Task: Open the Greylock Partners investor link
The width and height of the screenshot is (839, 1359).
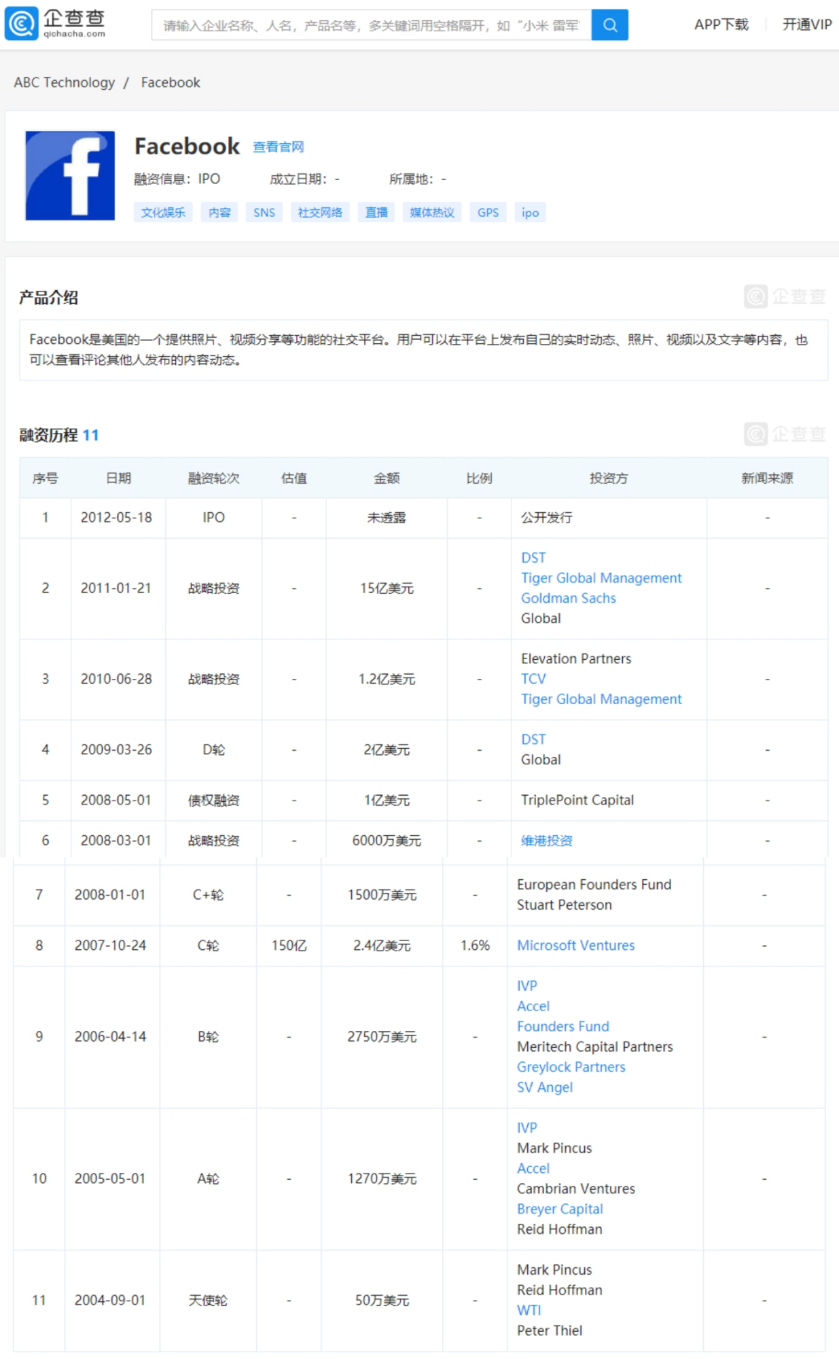Action: pyautogui.click(x=571, y=1067)
